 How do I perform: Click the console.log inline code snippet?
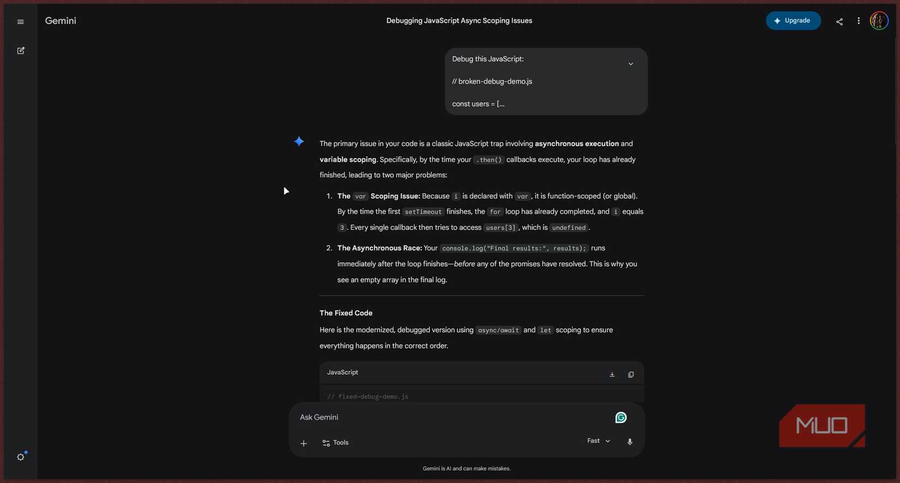[514, 248]
